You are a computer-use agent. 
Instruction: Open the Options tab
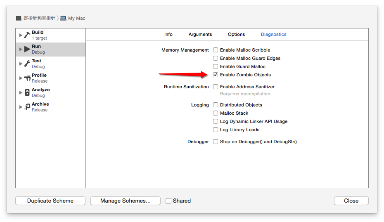tap(236, 34)
